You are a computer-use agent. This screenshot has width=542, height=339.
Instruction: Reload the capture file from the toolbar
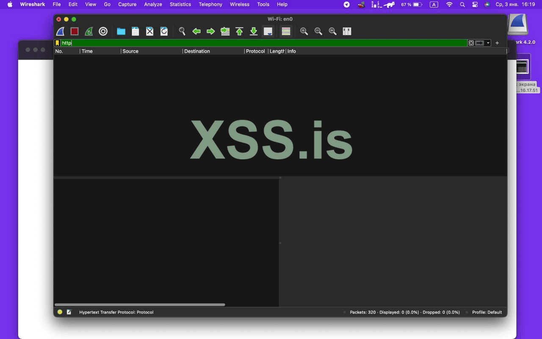[164, 31]
